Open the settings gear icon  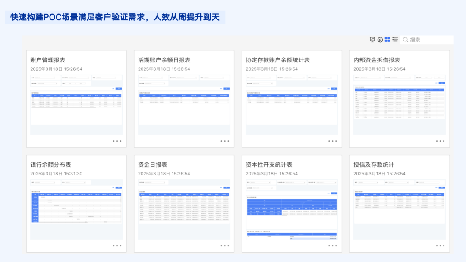(x=380, y=40)
